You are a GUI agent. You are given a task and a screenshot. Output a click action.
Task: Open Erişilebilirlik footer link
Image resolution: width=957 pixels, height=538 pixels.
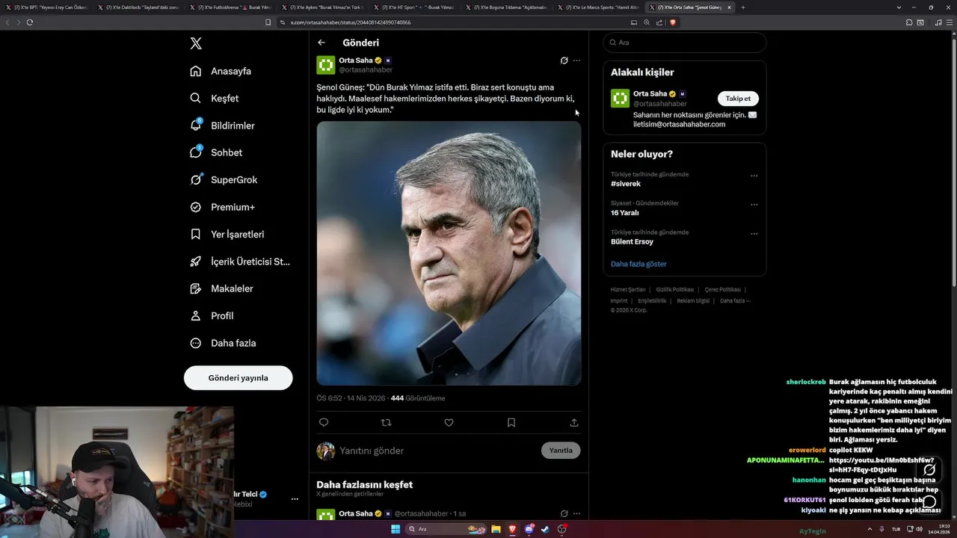click(x=652, y=301)
